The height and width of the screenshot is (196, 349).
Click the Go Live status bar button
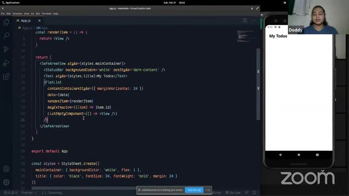[233, 193]
